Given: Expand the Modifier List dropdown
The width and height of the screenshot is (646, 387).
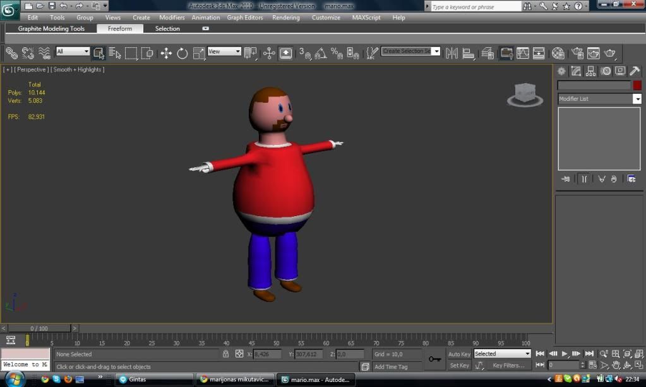Looking at the screenshot, I should pos(637,99).
